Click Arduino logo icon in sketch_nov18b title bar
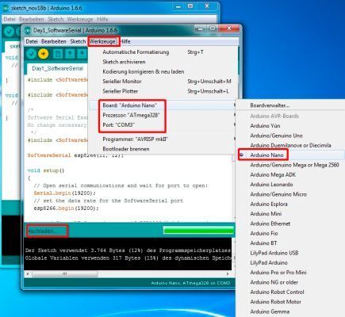The image size is (345, 317). coord(6,8)
